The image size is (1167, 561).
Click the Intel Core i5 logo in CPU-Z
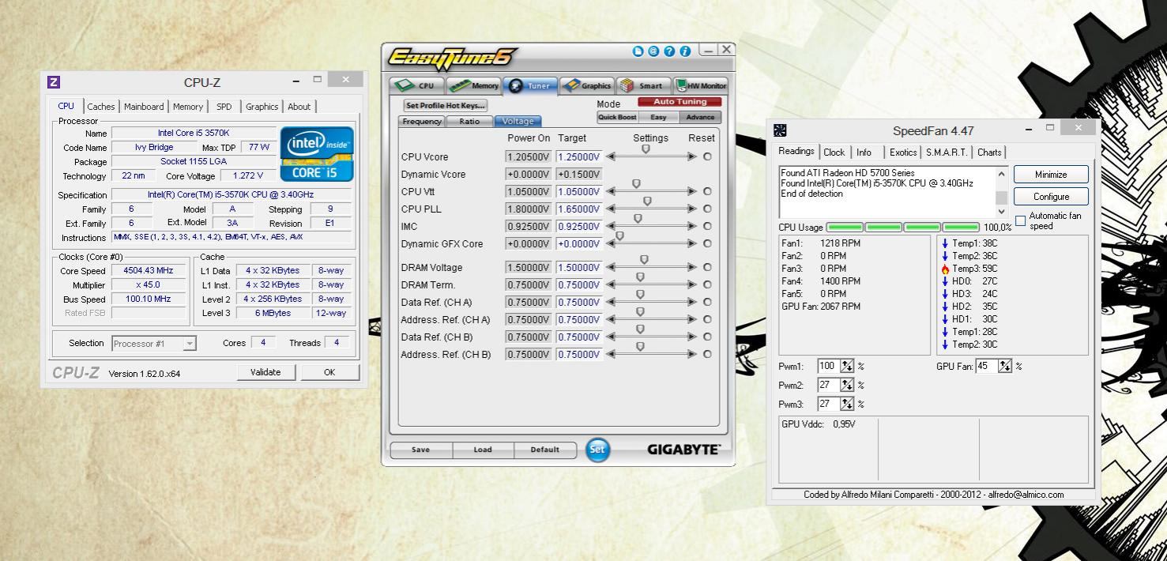click(317, 154)
